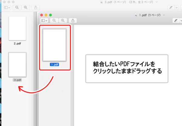Screen dimensions: 182x126
Task: Open title dropdown chevron of 1.pdf window
Action: click(x=164, y=15)
